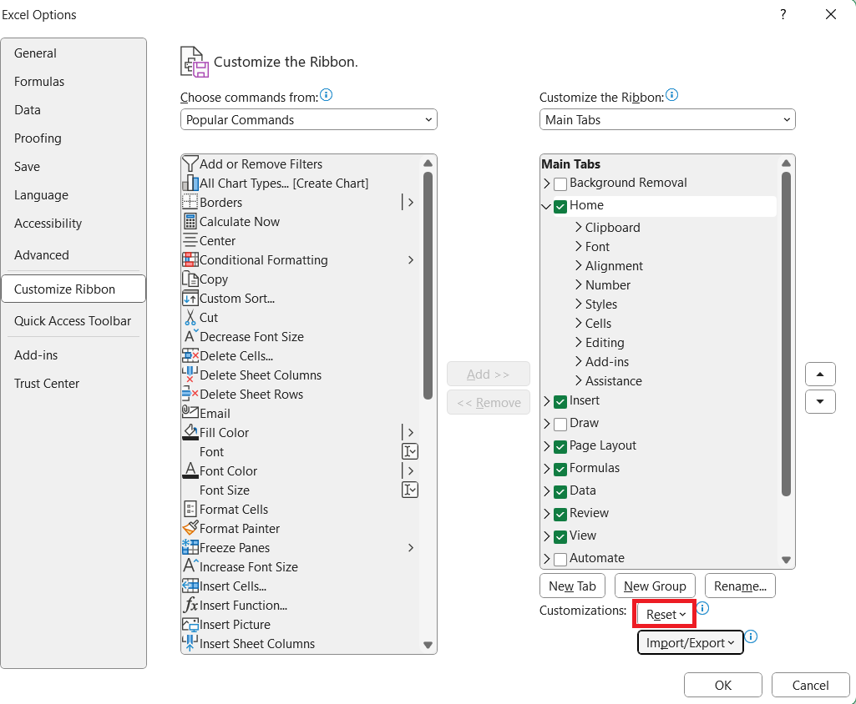Open the Reset customizations dropdown
Viewport: 856px width, 704px height.
click(665, 614)
